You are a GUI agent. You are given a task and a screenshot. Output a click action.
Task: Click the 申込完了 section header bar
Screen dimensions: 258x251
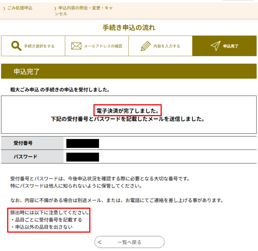click(129, 71)
